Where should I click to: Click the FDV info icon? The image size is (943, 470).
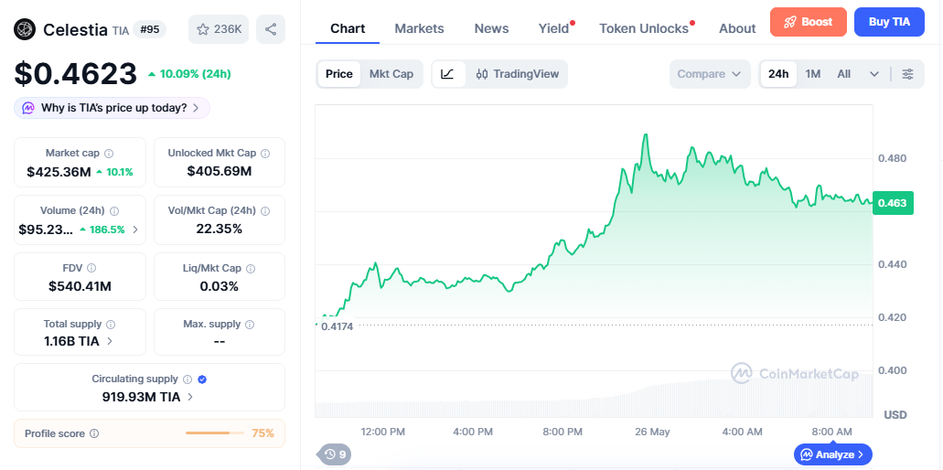(91, 268)
